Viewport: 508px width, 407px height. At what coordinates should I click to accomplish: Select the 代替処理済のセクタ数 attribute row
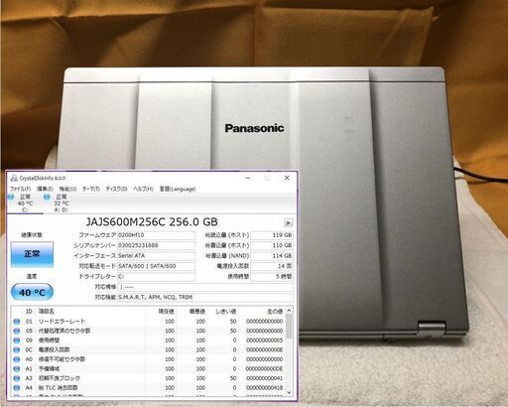tap(149, 331)
